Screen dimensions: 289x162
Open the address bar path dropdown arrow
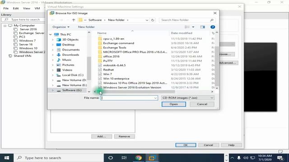point(147,20)
